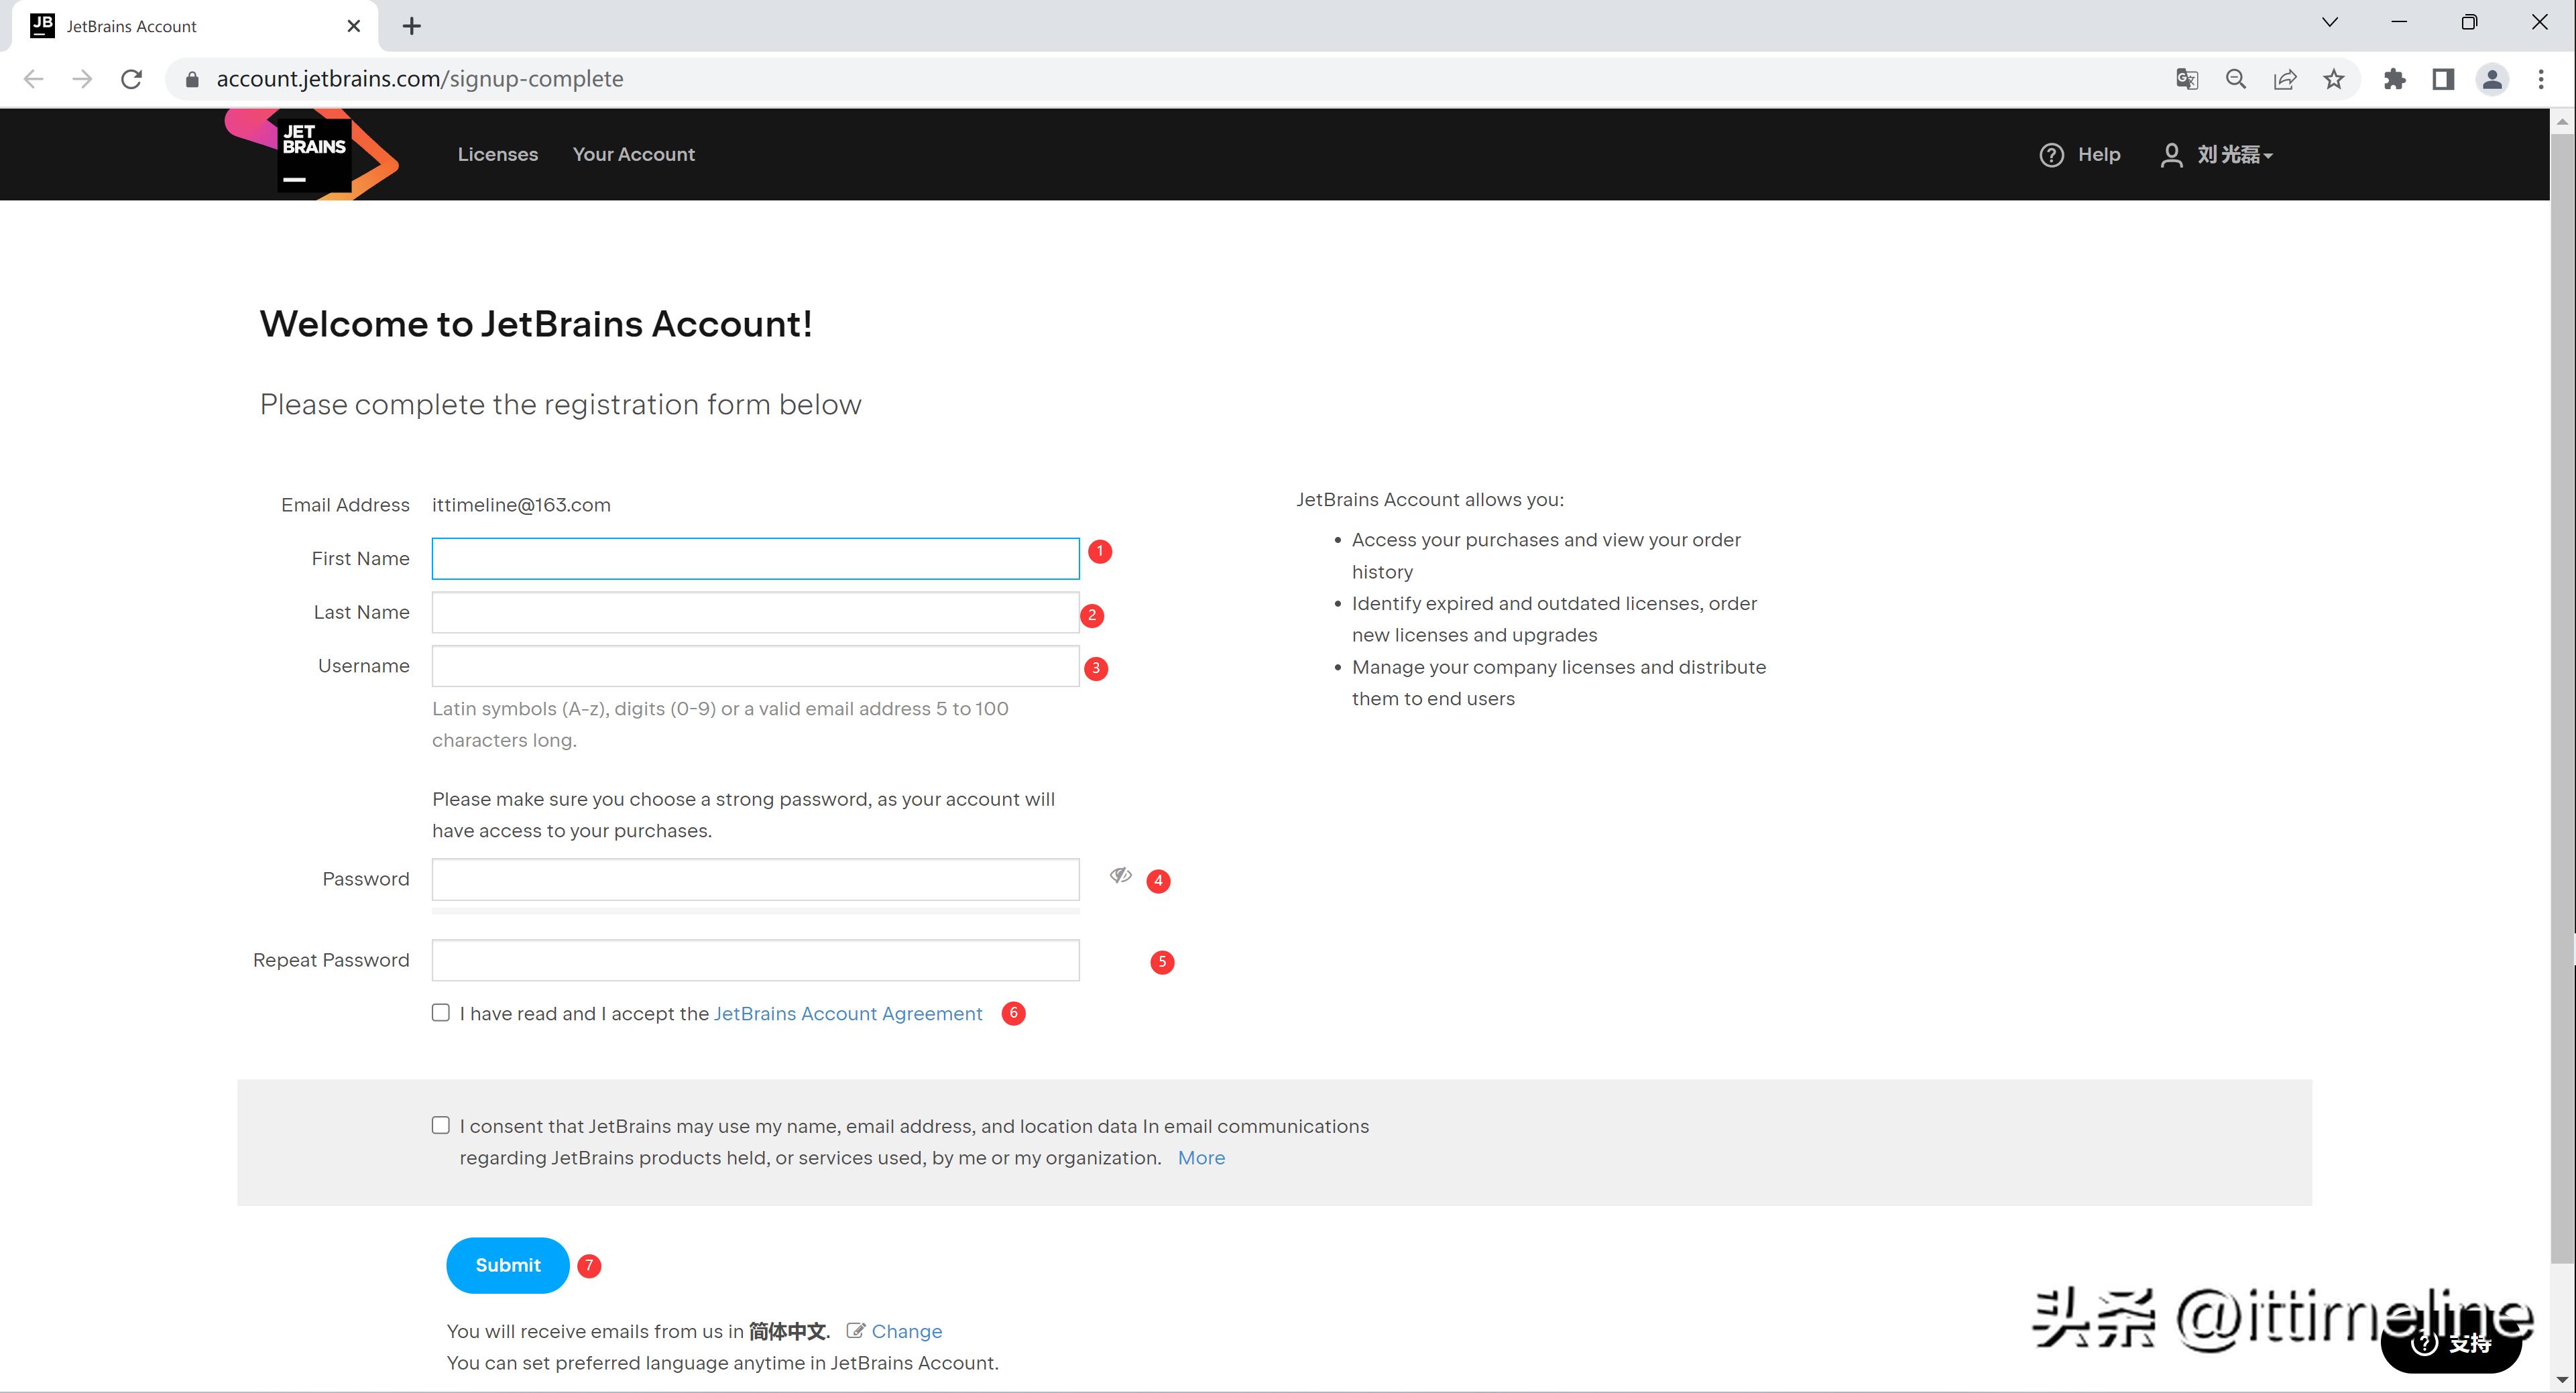Open the Your Account menu item
2576x1393 pixels.
point(633,154)
